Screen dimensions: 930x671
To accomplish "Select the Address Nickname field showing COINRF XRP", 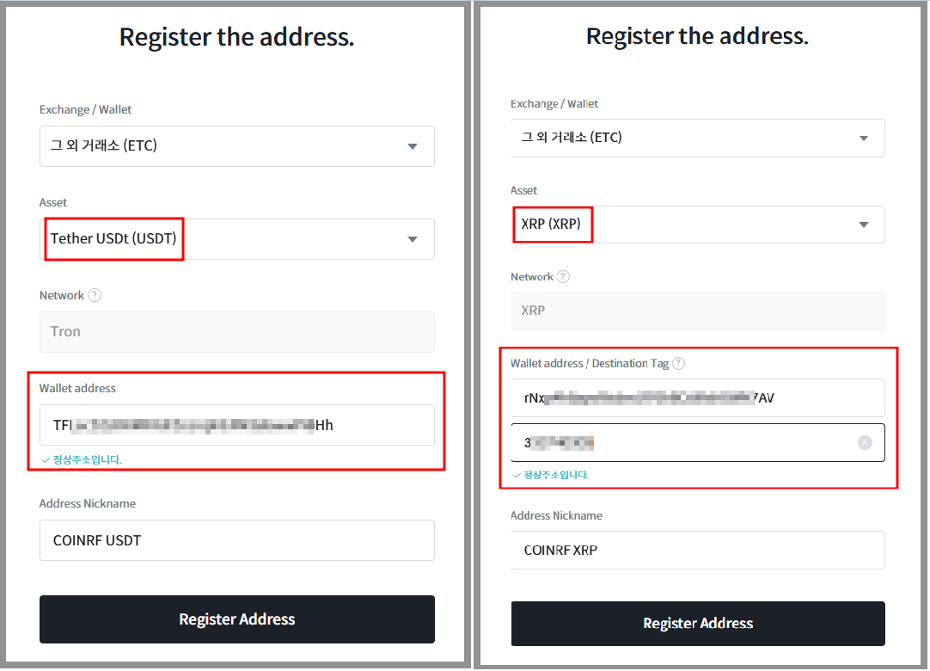I will click(x=697, y=550).
